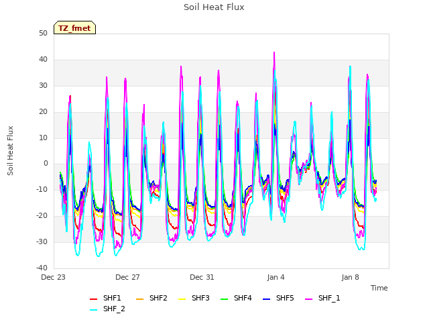Toggle SHF5 series in the legend

pyautogui.click(x=278, y=298)
